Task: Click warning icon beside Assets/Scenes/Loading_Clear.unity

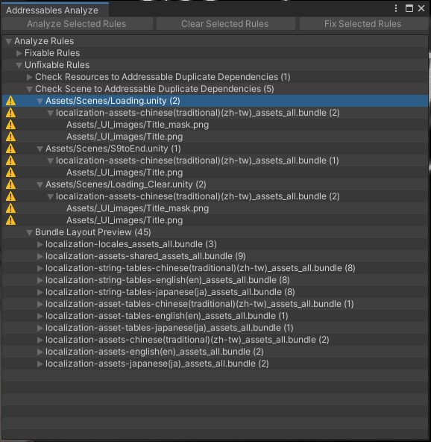Action: 10,184
